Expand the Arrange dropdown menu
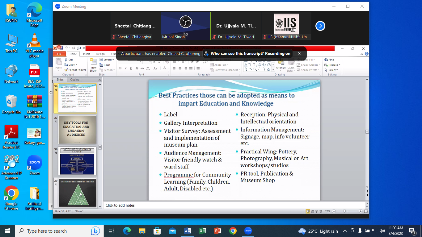The width and height of the screenshot is (422, 237). [x=281, y=68]
